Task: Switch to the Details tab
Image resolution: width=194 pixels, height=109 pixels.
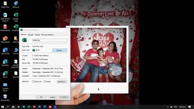Action: point(37,35)
